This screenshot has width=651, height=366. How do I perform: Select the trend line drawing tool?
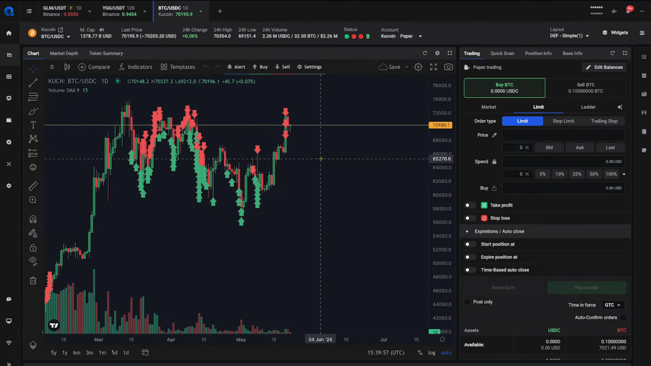point(33,83)
